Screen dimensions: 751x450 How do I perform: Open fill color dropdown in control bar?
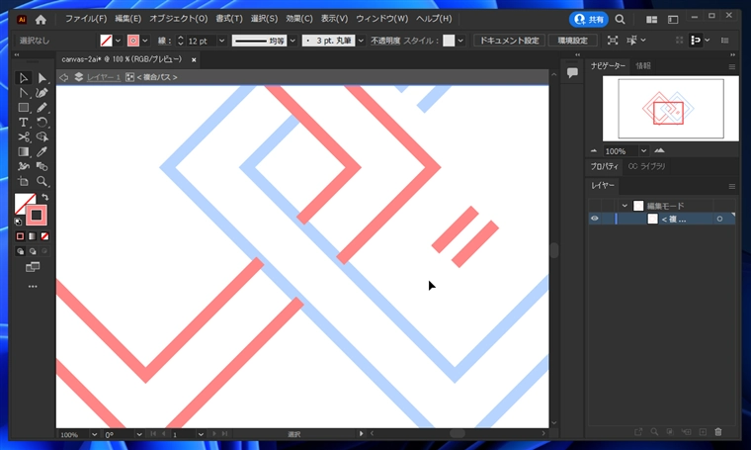[x=118, y=41]
